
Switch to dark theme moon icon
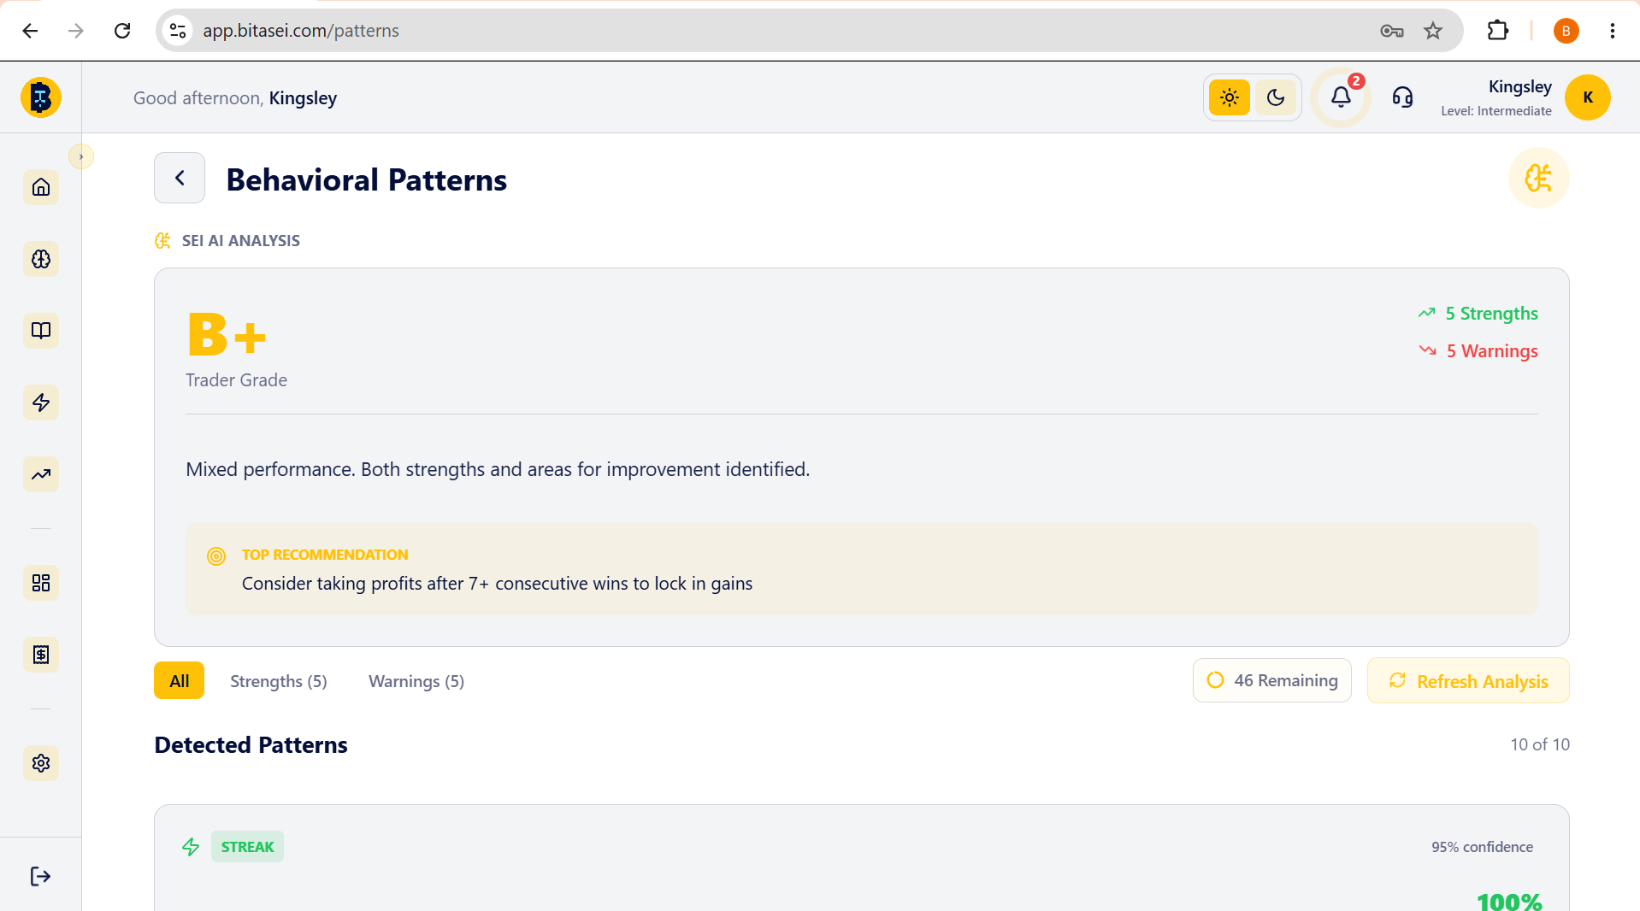tap(1276, 97)
